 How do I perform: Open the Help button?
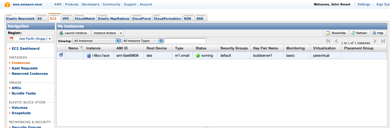point(378,33)
